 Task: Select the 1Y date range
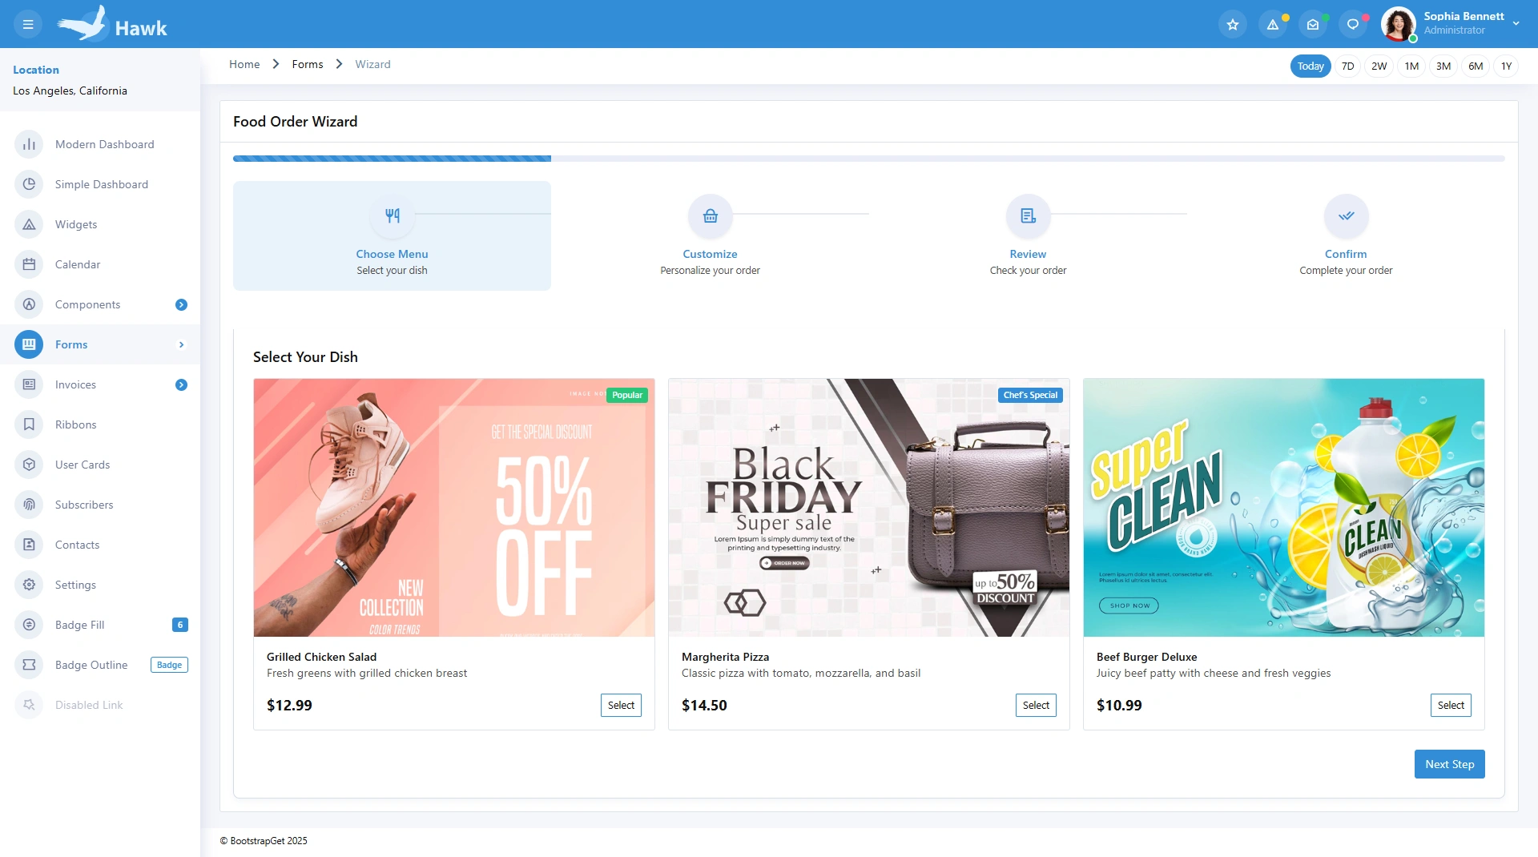point(1507,66)
